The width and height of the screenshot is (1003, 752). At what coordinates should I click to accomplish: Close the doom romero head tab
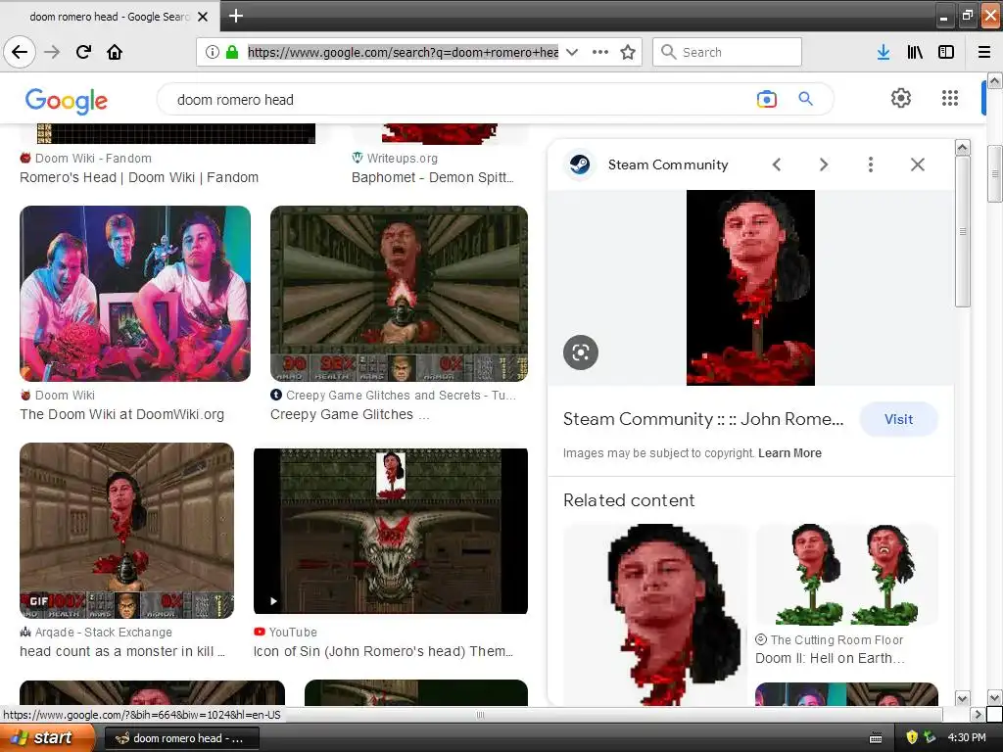[203, 17]
